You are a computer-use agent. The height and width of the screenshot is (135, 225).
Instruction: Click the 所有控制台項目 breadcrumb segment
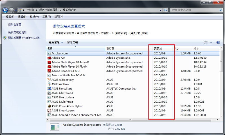pos(48,10)
